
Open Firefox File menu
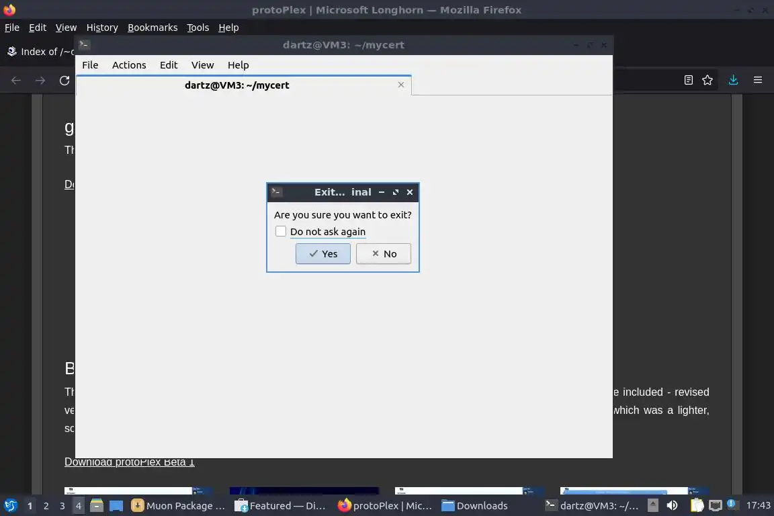[12, 28]
